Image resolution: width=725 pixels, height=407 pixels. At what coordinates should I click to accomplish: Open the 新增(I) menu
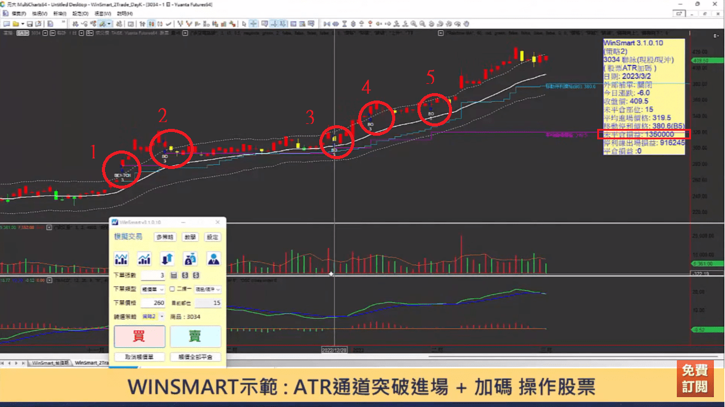pos(60,14)
